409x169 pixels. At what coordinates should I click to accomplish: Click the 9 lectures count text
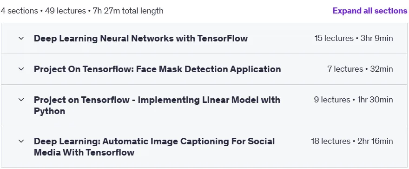pyautogui.click(x=332, y=100)
